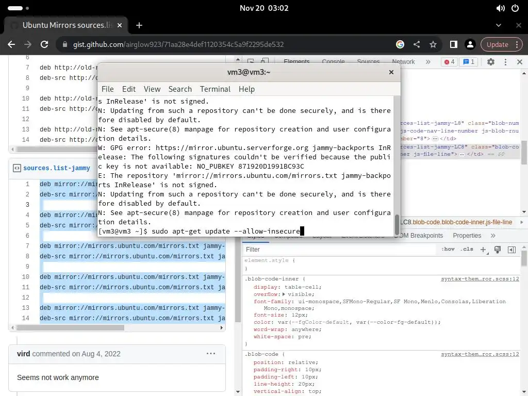The image size is (528, 396).
Task: Open the tab search dropdown arrow
Action: coord(499,25)
